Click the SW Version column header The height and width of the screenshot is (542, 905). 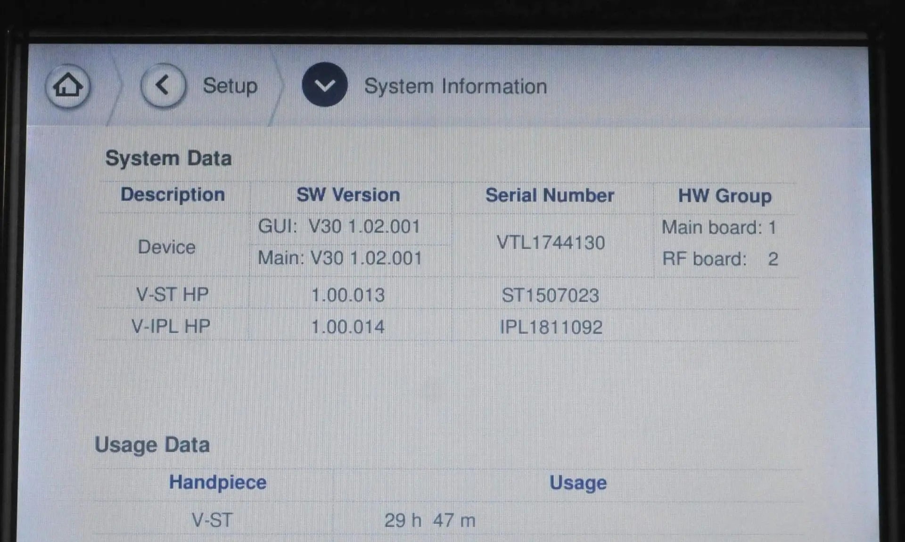[x=348, y=195]
